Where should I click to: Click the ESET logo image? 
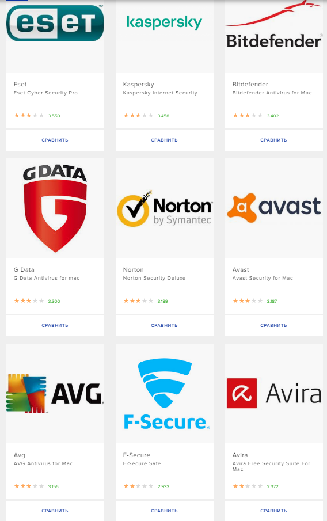coord(55,22)
